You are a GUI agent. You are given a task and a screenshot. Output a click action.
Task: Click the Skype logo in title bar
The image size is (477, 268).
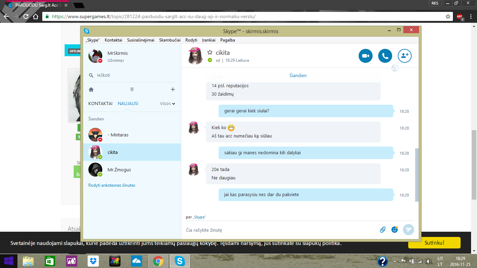point(87,31)
